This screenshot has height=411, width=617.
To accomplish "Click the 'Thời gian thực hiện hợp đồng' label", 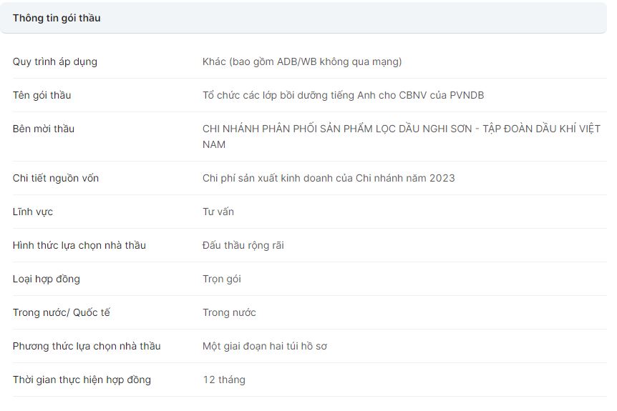I will (x=82, y=380).
